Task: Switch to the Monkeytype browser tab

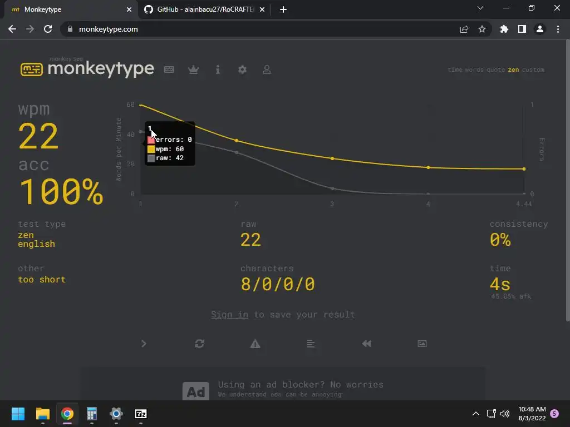Action: click(x=69, y=9)
